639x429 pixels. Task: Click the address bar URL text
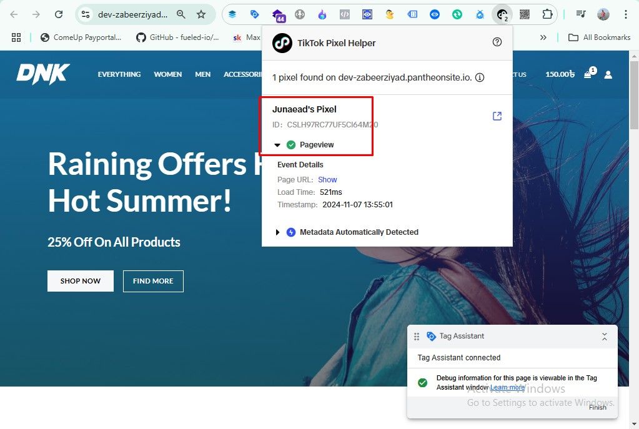coord(132,14)
